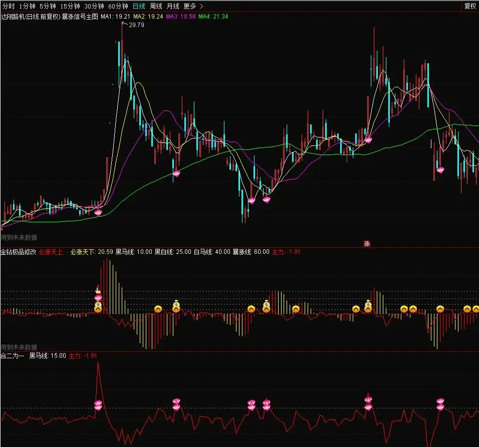479x447 pixels.
Task: Switch to the 分时 intraday tab
Action: pyautogui.click(x=8, y=6)
